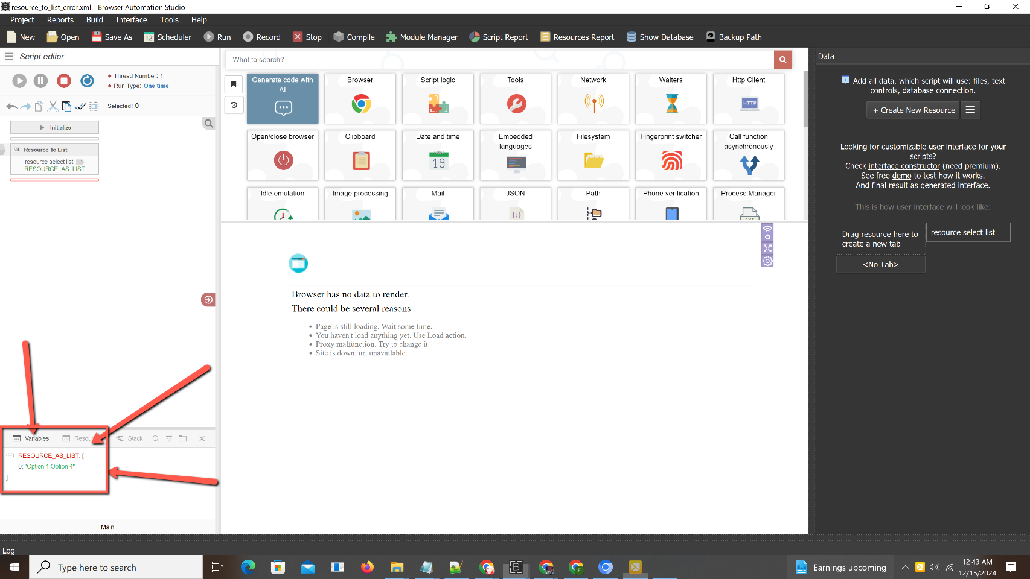This screenshot has width=1030, height=579.
Task: Click inside the What to search field
Action: [423, 59]
